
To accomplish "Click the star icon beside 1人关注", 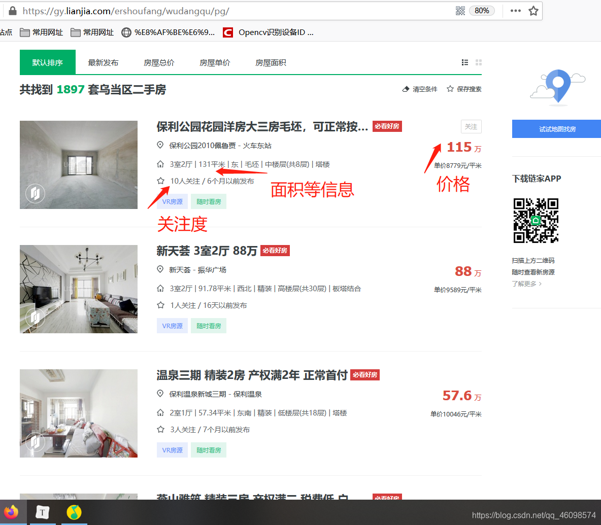I will (x=160, y=305).
